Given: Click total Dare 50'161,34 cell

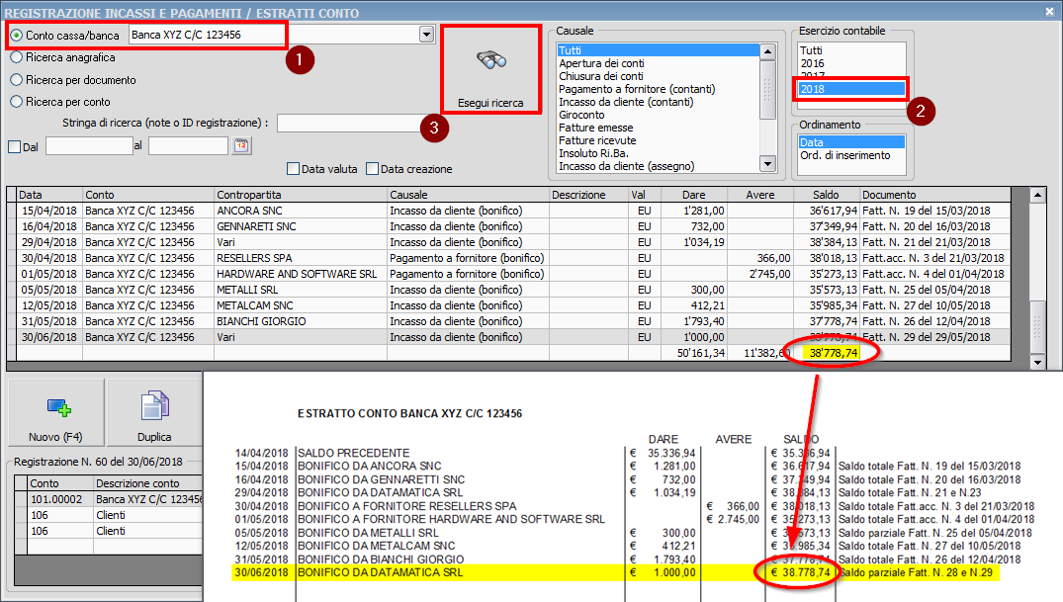Looking at the screenshot, I should [x=693, y=353].
